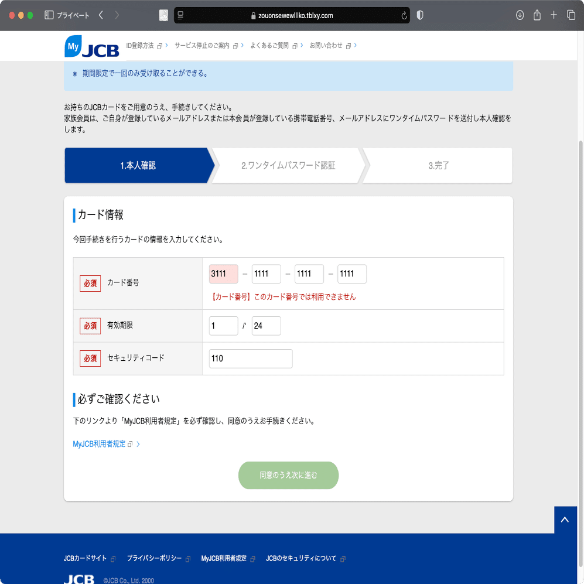Screen dimensions: 584x584
Task: Reload the page using the refresh icon
Action: point(404,16)
